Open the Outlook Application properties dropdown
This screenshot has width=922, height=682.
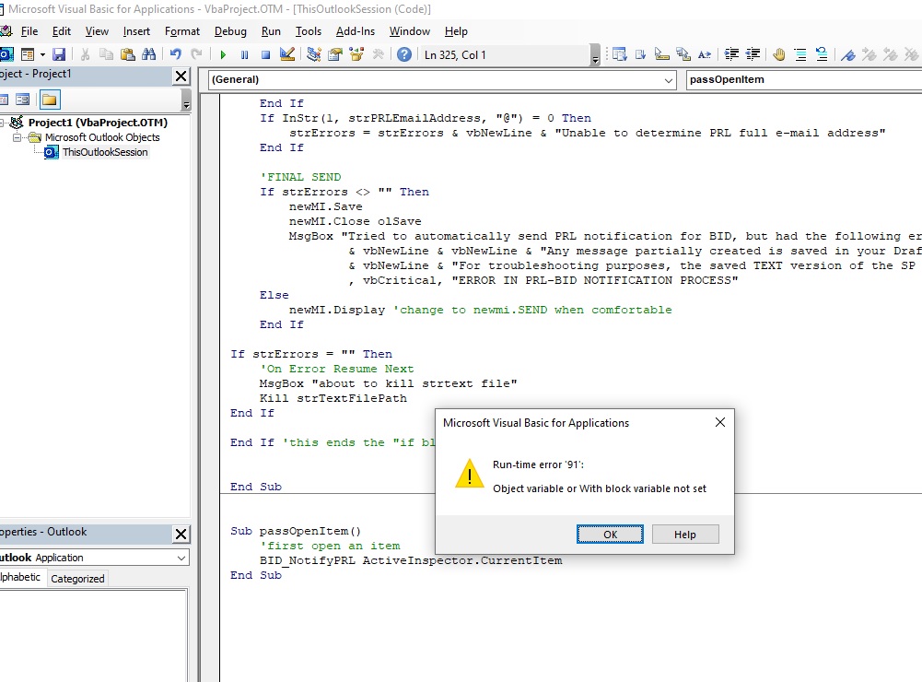pyautogui.click(x=181, y=558)
